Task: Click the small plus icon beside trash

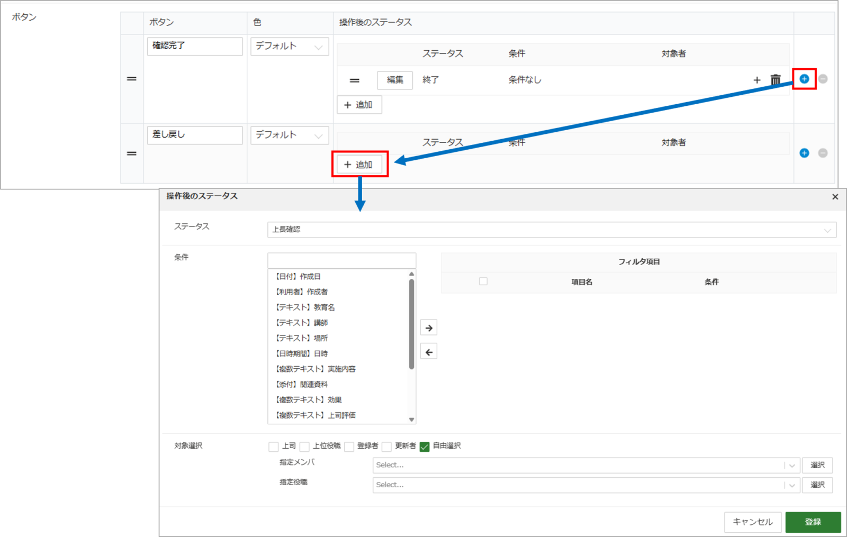Action: tap(757, 80)
